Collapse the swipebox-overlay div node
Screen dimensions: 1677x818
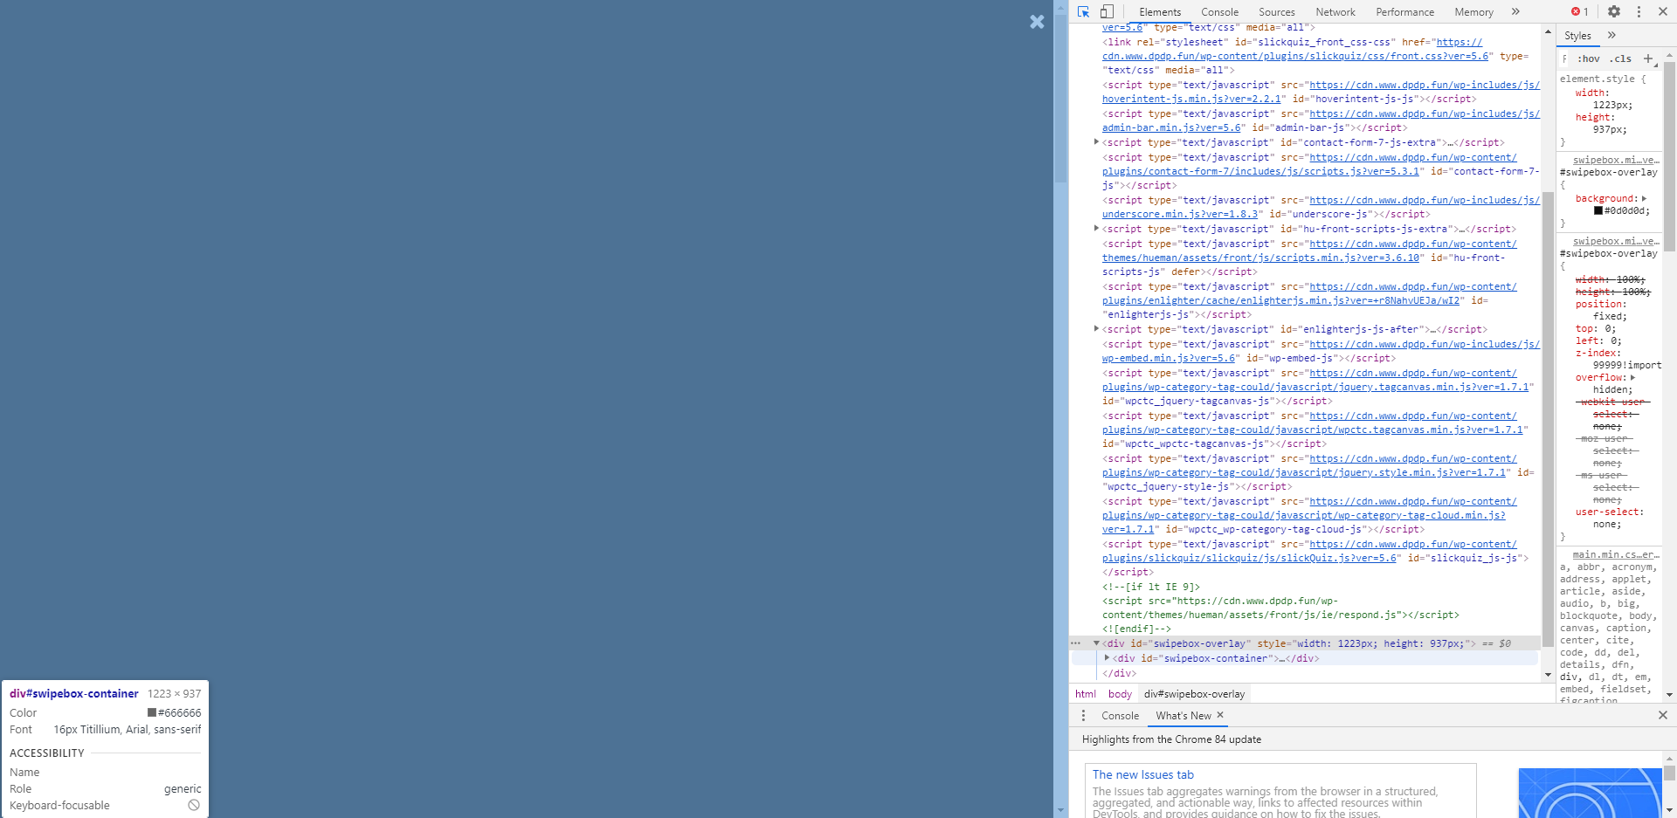pyautogui.click(x=1096, y=643)
